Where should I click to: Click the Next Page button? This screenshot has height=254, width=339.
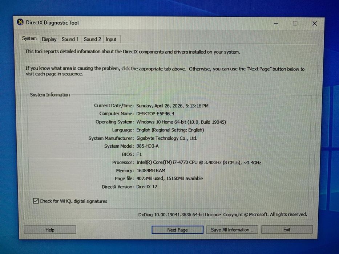point(177,230)
